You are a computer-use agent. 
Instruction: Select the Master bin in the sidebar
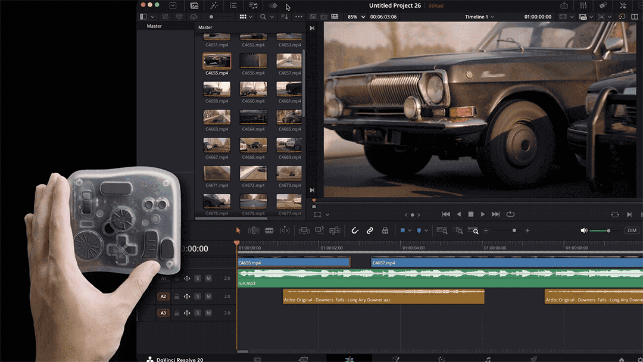[154, 26]
